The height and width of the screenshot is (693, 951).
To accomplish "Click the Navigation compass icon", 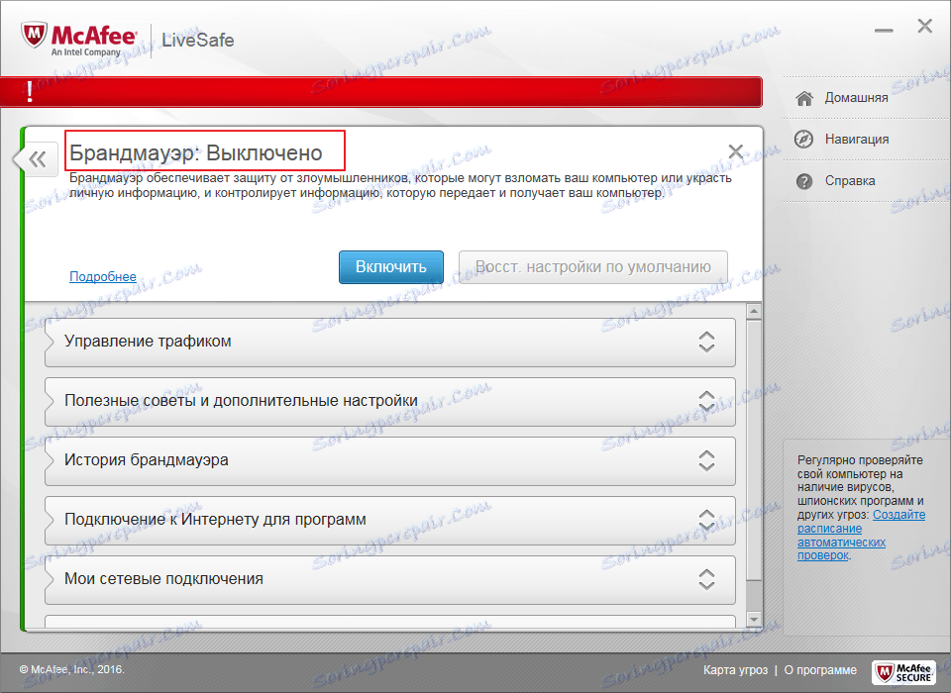I will coord(804,140).
